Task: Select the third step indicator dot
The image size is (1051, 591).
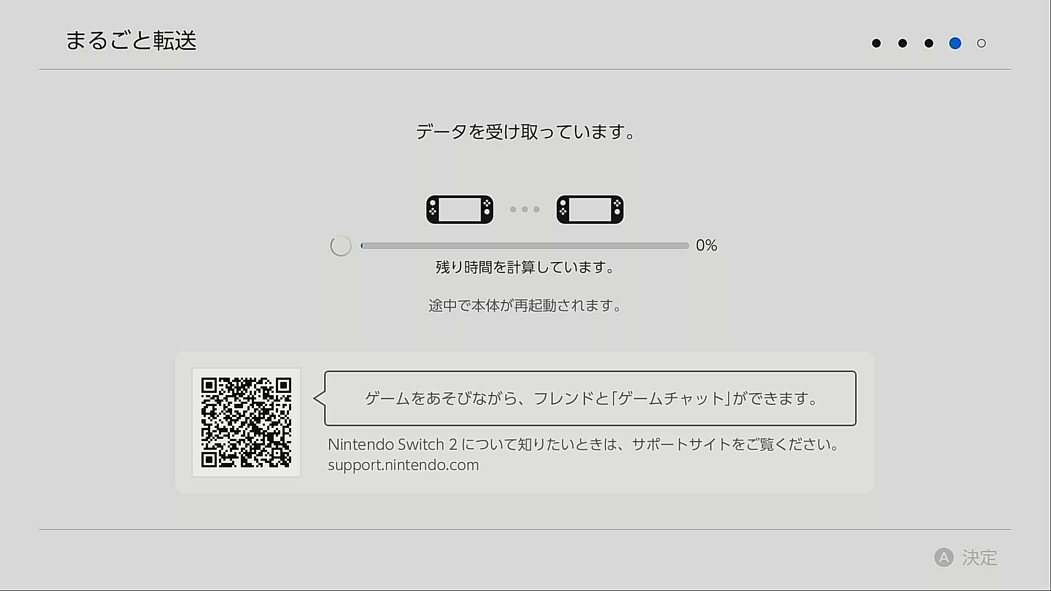Action: click(929, 43)
